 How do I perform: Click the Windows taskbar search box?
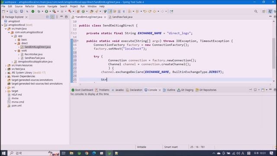tap(34, 153)
